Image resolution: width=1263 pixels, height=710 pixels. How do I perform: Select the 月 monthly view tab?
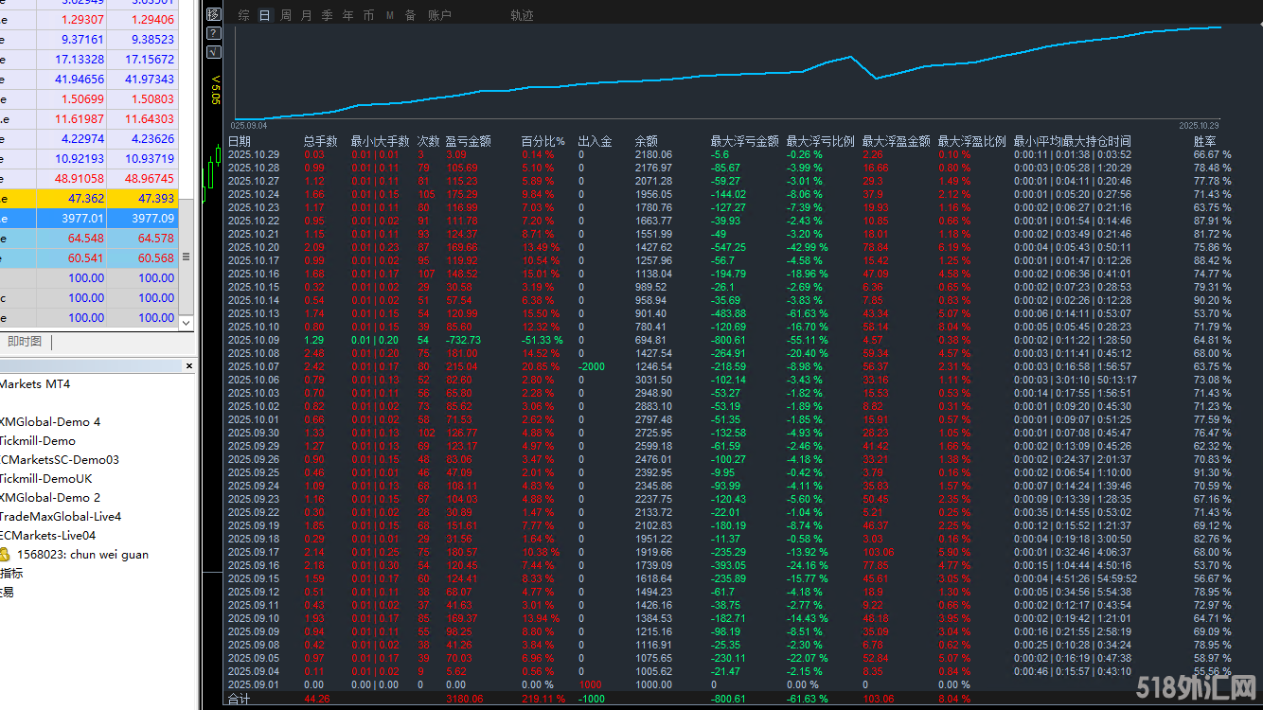(306, 15)
